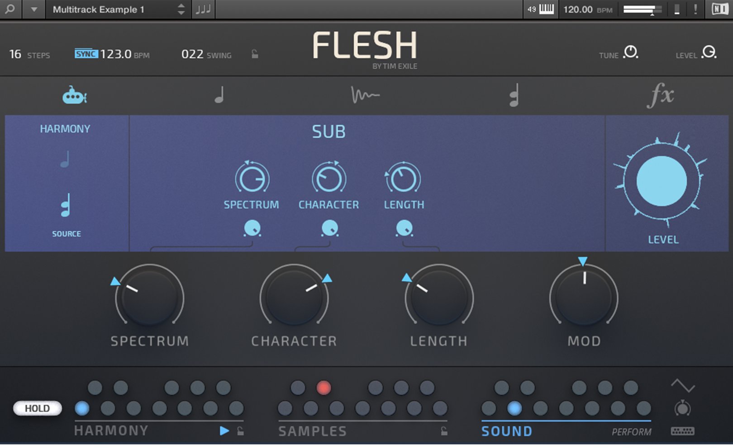733x448 pixels.
Task: Click small modulation knob under Sub Length
Action: [x=404, y=229]
